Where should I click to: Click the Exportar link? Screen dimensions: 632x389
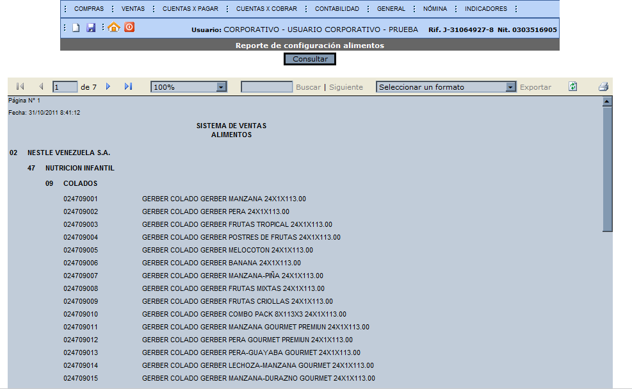(535, 87)
